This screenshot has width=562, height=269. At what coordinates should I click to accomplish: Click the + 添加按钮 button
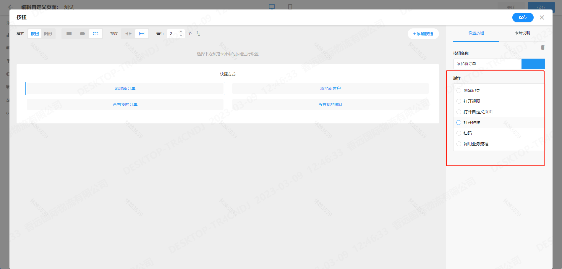click(x=423, y=34)
